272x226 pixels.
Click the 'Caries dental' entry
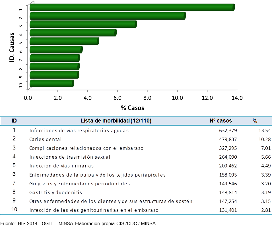point(46,140)
